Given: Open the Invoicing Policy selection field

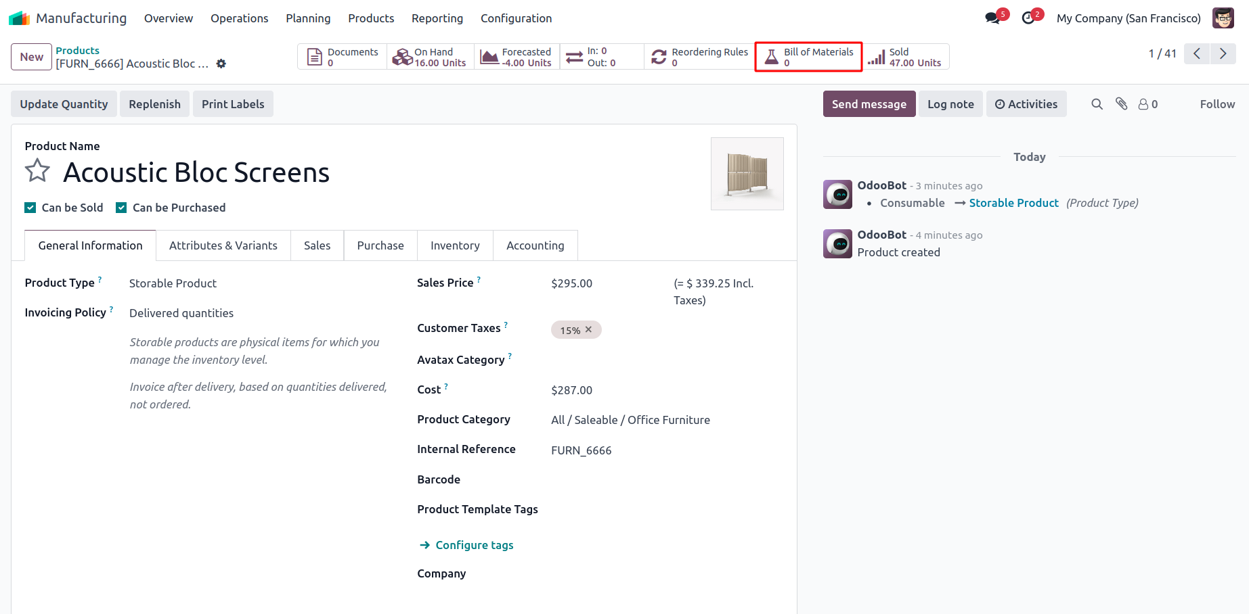Looking at the screenshot, I should point(257,313).
